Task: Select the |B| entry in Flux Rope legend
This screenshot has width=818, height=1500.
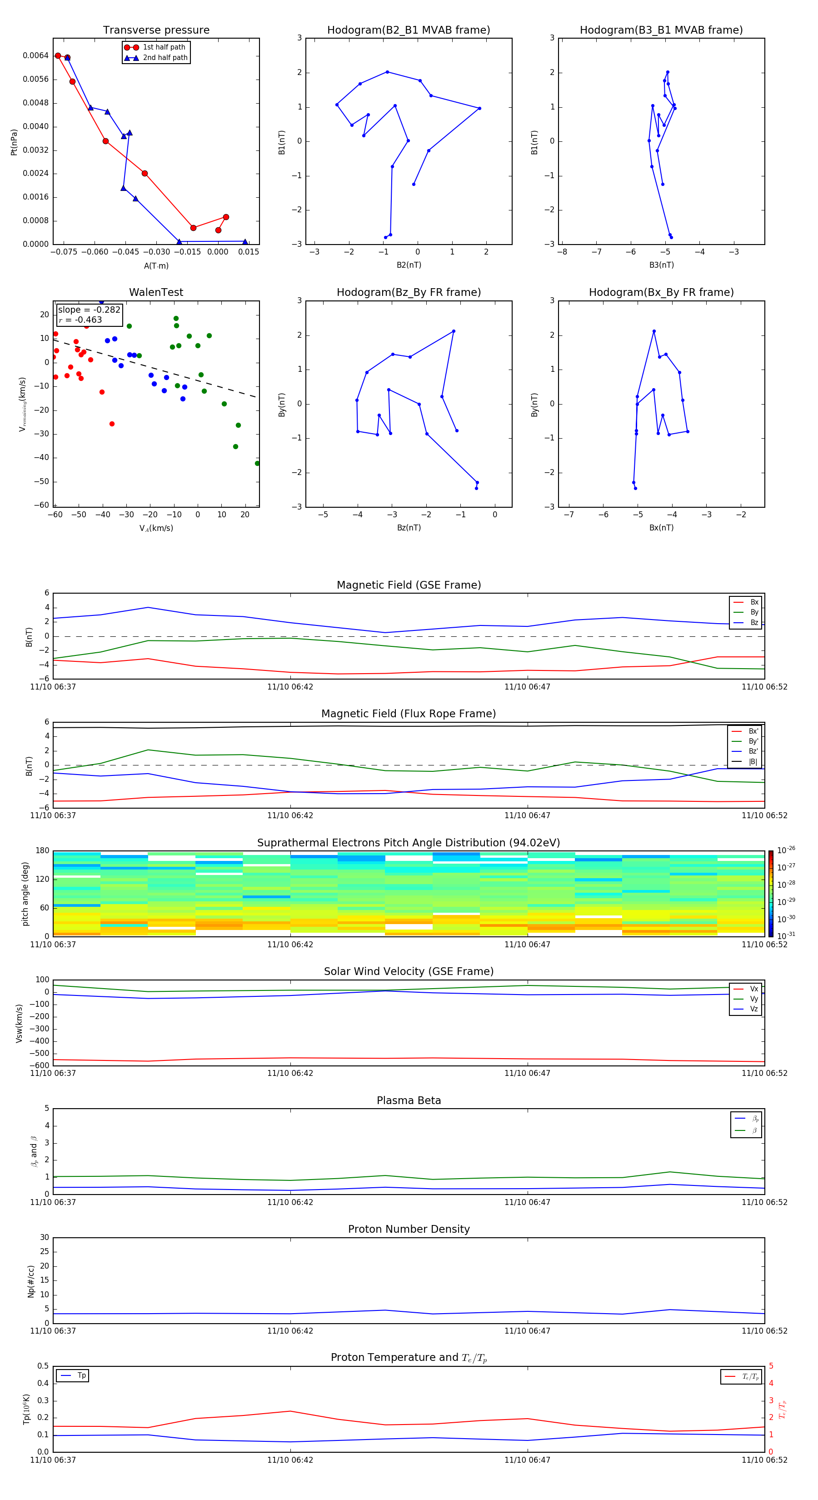Action: click(x=745, y=762)
